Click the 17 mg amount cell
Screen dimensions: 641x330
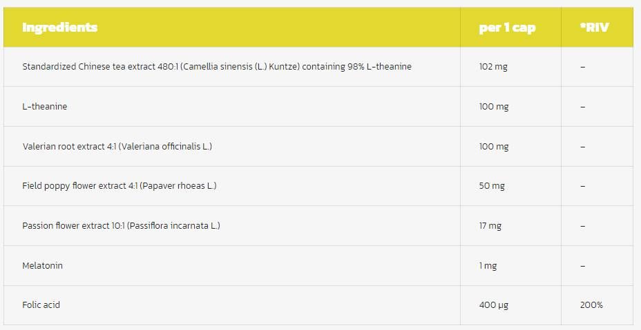pos(490,226)
